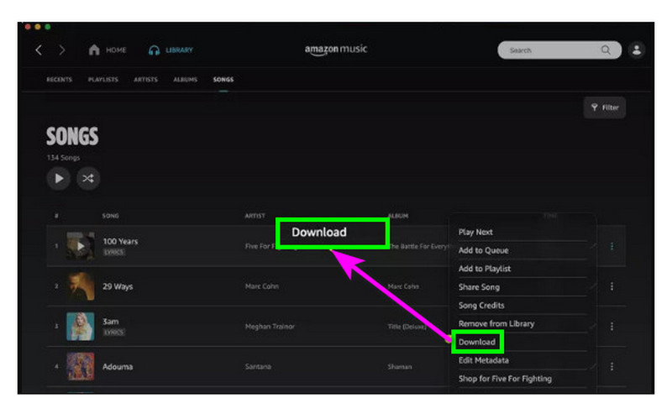Choose Edit Metadata
This screenshot has width=672, height=414.
484,360
